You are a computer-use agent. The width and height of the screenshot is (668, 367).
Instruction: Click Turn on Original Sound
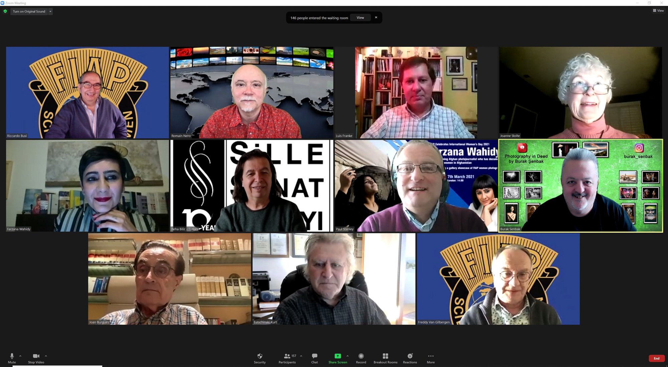tap(29, 11)
